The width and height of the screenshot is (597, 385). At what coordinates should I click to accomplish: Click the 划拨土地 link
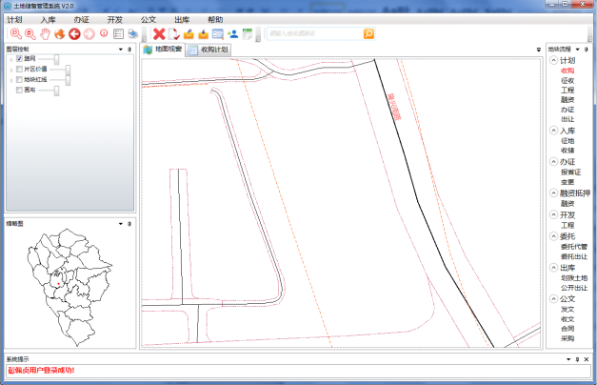click(574, 277)
